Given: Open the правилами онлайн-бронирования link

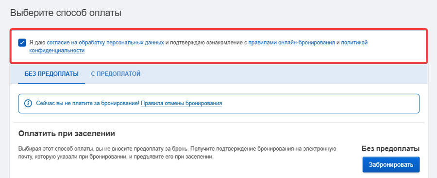Looking at the screenshot, I should point(291,43).
